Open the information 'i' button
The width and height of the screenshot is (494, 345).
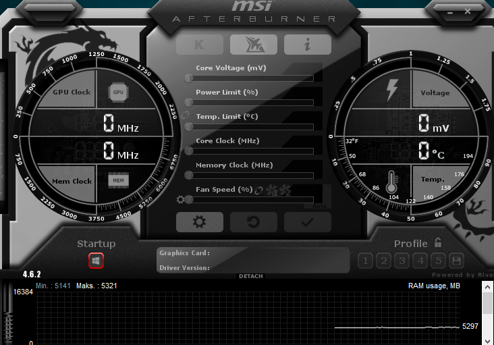(x=308, y=45)
